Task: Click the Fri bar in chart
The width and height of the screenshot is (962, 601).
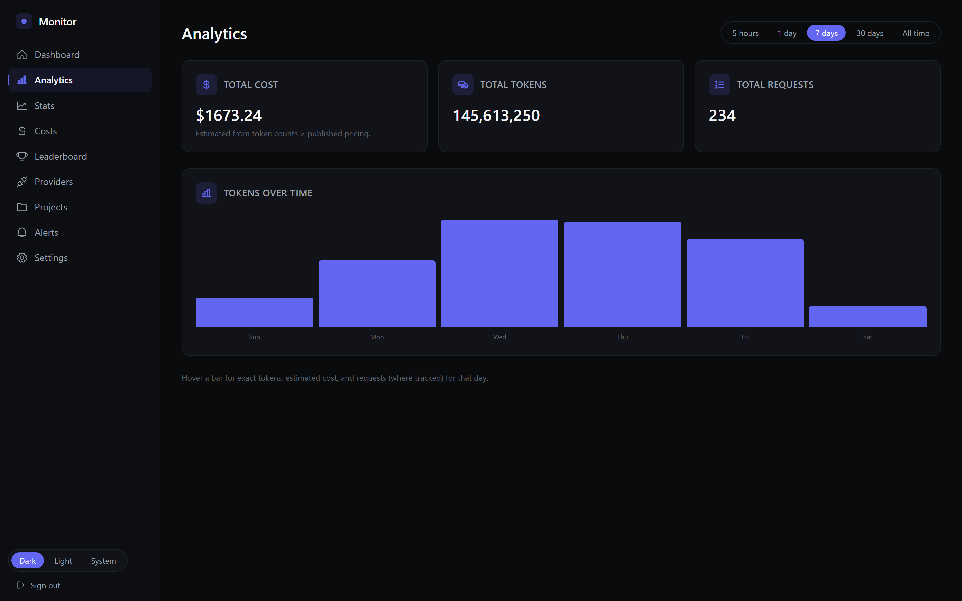Action: click(745, 282)
